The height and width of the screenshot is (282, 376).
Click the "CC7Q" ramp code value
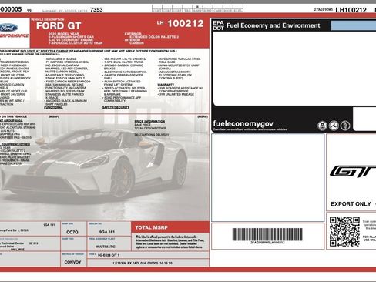coord(72,232)
